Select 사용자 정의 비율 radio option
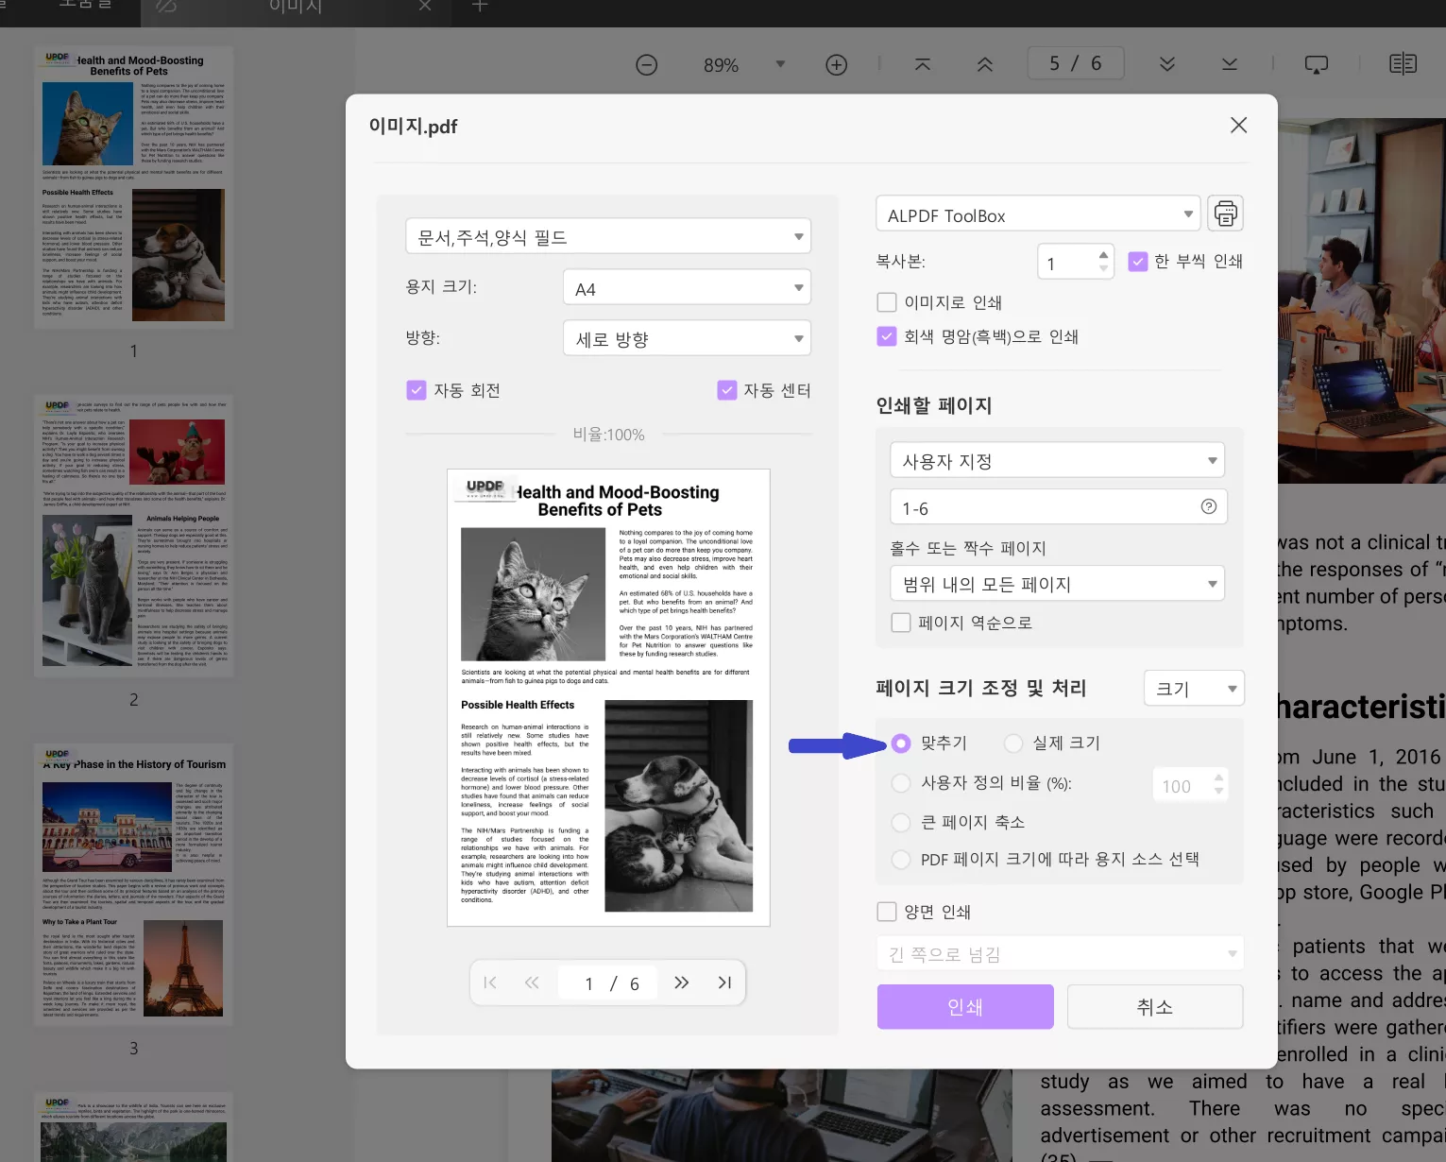This screenshot has height=1162, width=1446. 901,783
